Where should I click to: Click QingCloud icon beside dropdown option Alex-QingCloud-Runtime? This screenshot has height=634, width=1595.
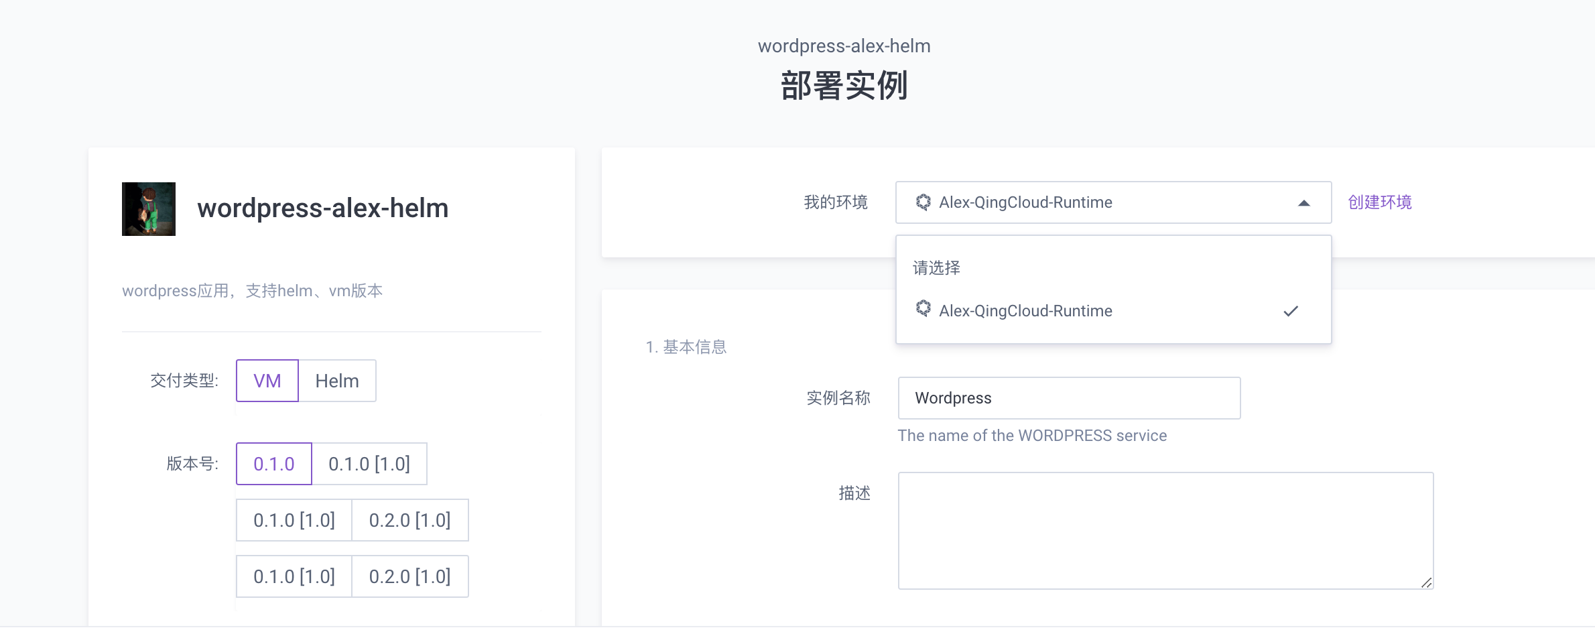click(x=923, y=308)
